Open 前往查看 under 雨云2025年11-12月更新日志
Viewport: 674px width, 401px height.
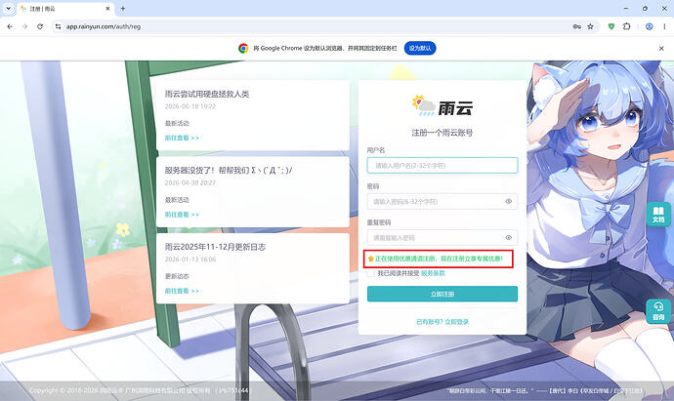point(182,291)
